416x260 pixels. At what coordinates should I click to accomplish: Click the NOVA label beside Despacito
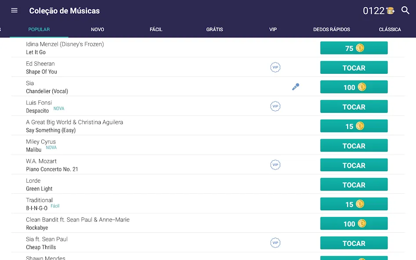pyautogui.click(x=59, y=108)
